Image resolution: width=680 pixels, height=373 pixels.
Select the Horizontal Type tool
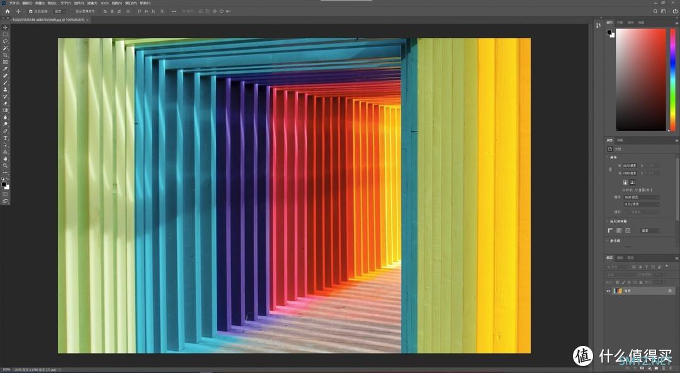coord(6,138)
